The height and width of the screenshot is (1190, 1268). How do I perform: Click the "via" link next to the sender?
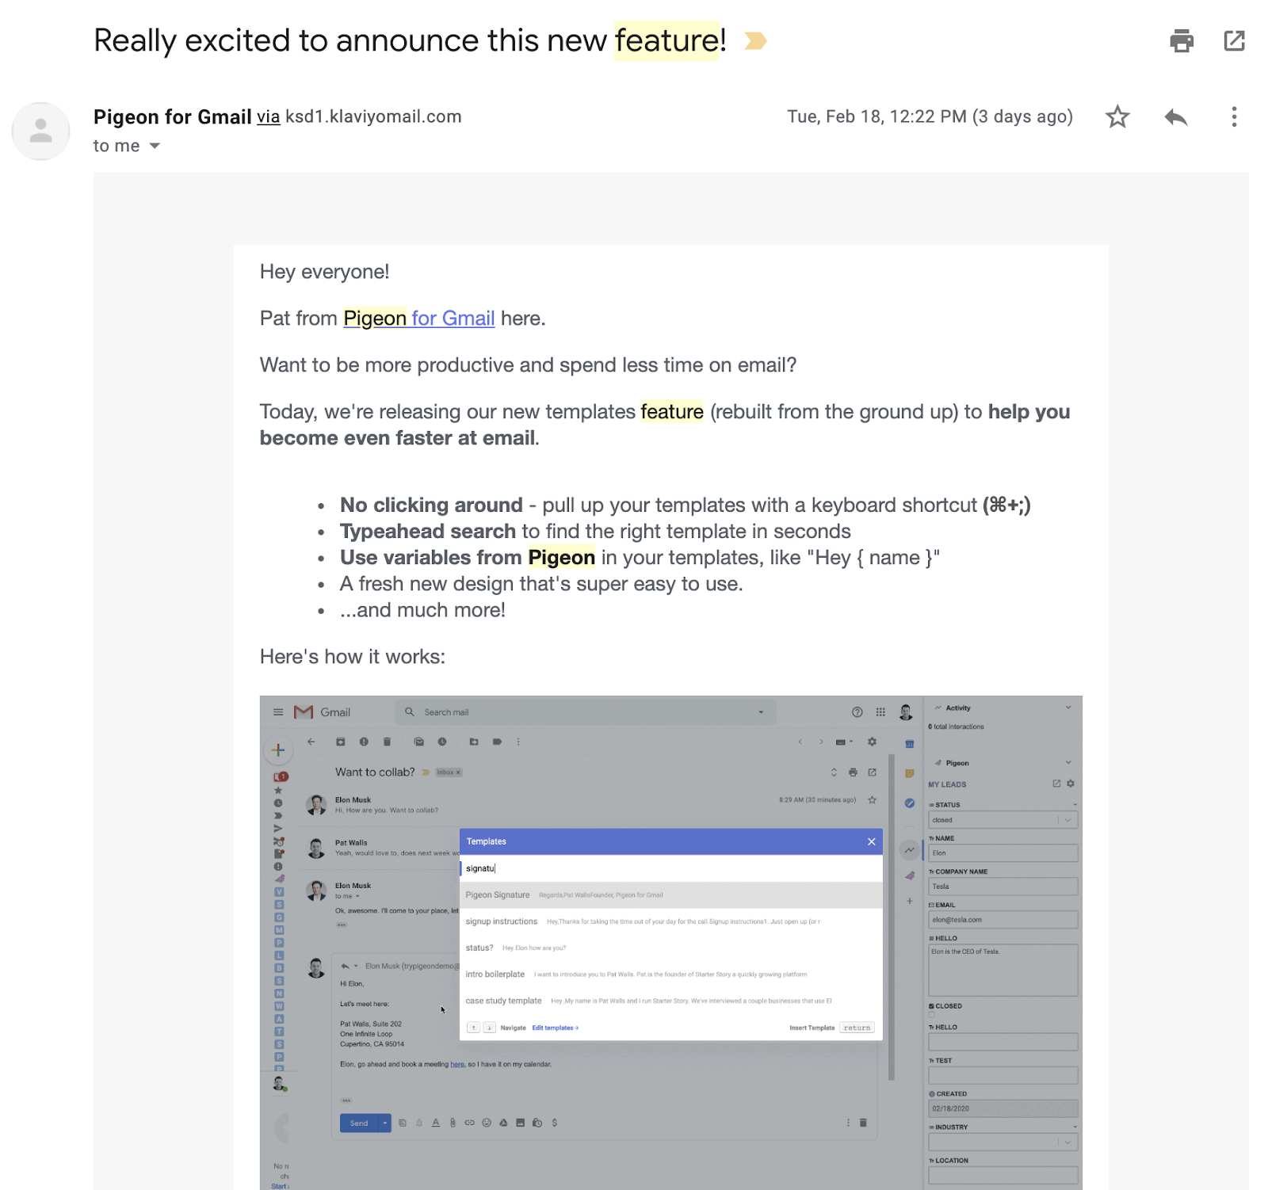pyautogui.click(x=269, y=117)
